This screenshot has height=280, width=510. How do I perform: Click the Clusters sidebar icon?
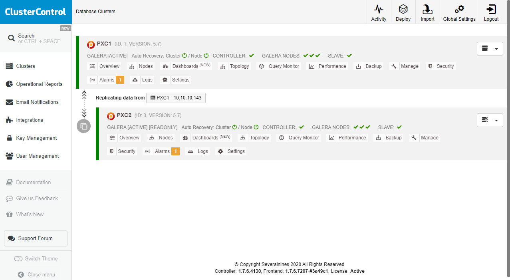(9, 66)
